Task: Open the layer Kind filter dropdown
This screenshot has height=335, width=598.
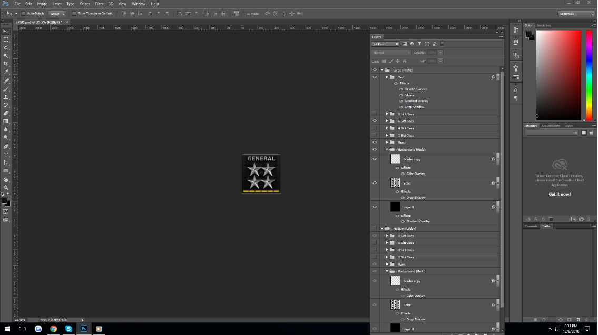Action: tap(385, 44)
